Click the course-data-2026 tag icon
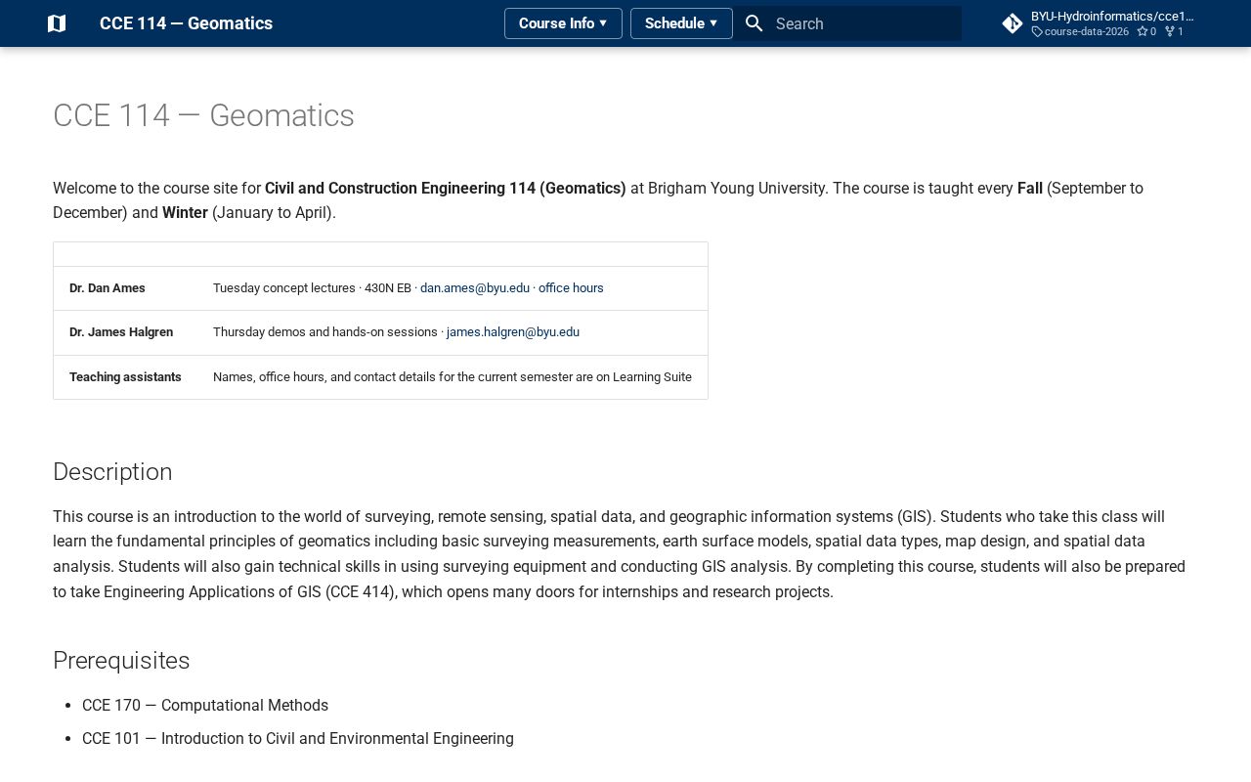Screen dimensions: 1251x782 (1037, 31)
